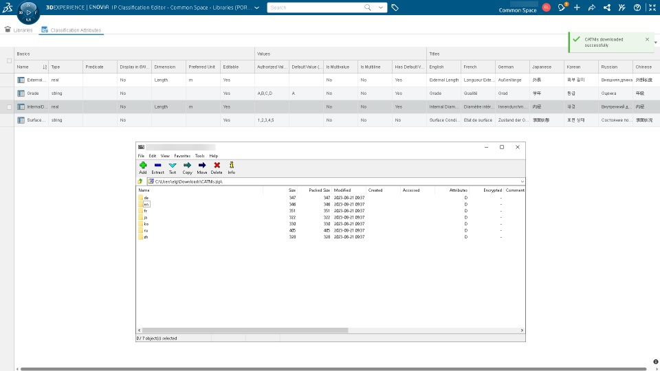
Task: Focus the top Search field
Action: tap(316, 8)
